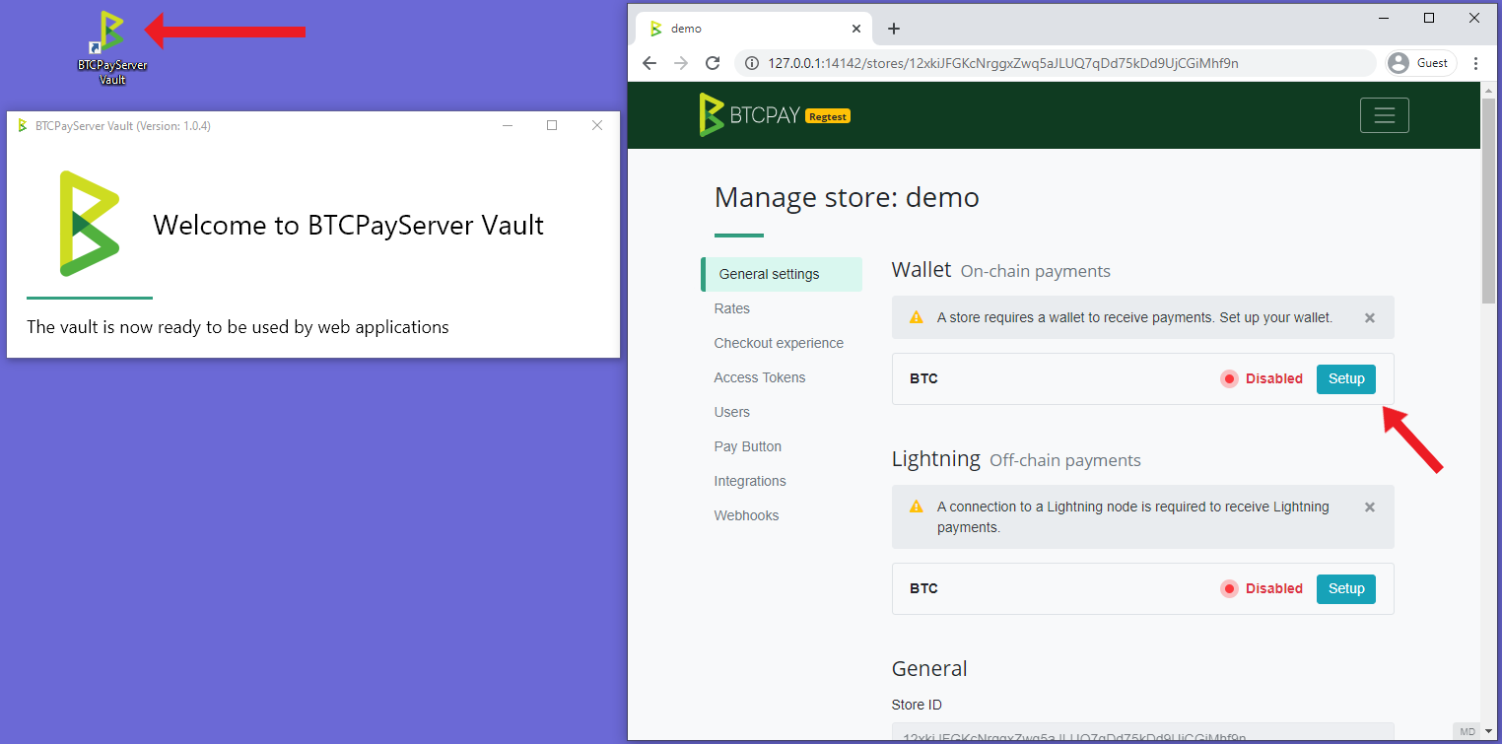1502x744 pixels.
Task: Click the warning icon in Lightning alert
Action: [916, 507]
